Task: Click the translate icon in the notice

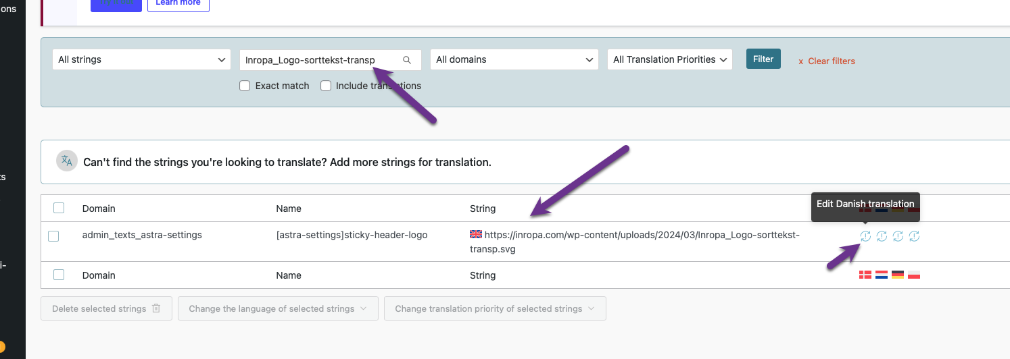Action: (66, 161)
